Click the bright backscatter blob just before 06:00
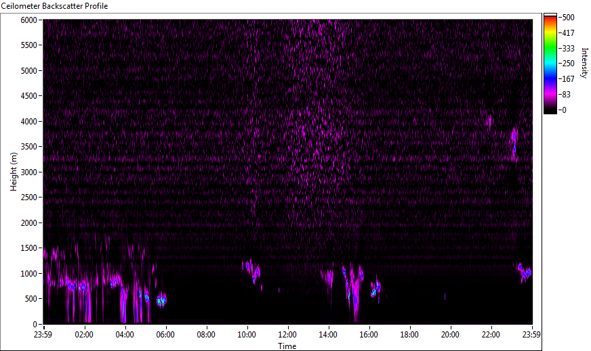 click(x=162, y=300)
